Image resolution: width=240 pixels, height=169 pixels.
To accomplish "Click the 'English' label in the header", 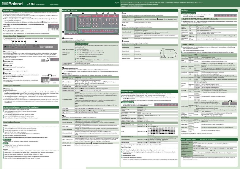I will click(117, 3).
